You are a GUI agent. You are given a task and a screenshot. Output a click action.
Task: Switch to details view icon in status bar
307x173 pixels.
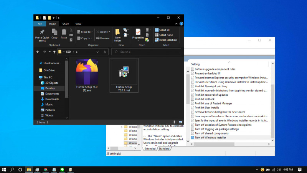[175, 122]
